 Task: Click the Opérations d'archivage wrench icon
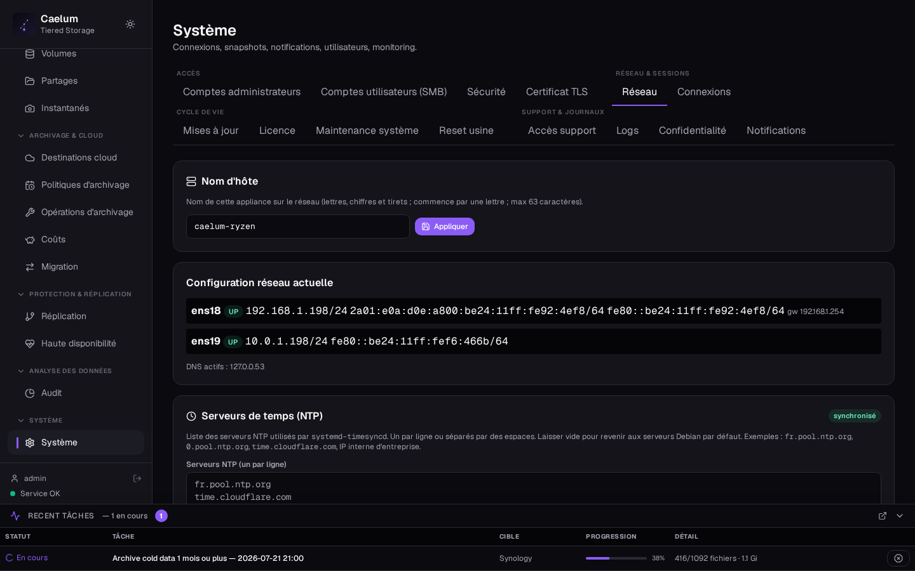pyautogui.click(x=30, y=213)
